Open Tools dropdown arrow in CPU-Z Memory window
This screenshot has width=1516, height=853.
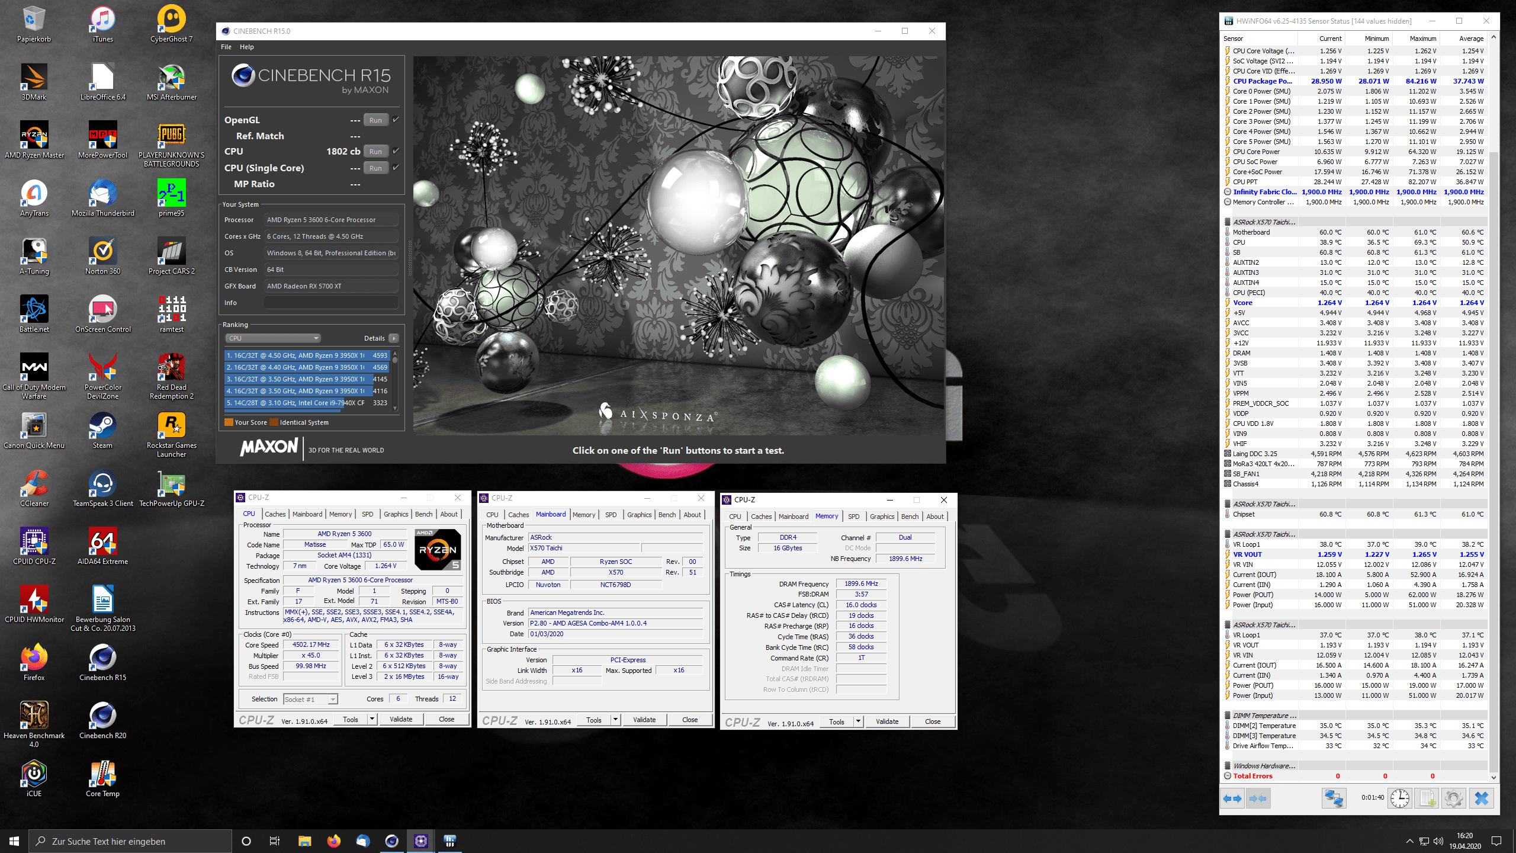[858, 721]
